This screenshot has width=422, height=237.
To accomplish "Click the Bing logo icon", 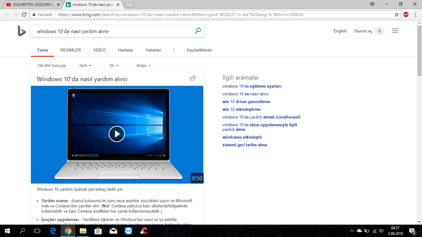I will point(22,31).
